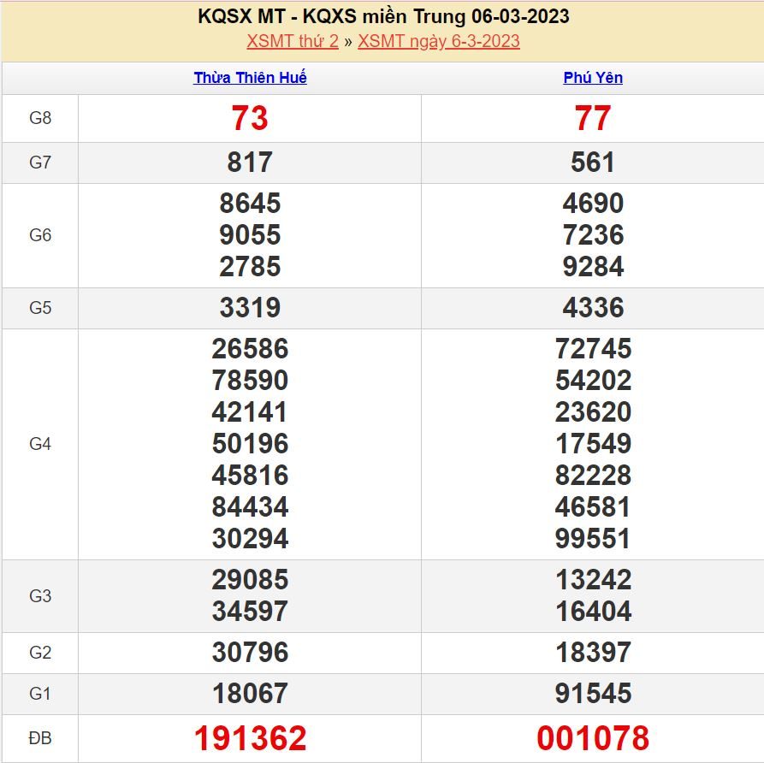Image resolution: width=764 pixels, height=763 pixels.
Task: Open the Phú Yên province link
Action: click(593, 78)
